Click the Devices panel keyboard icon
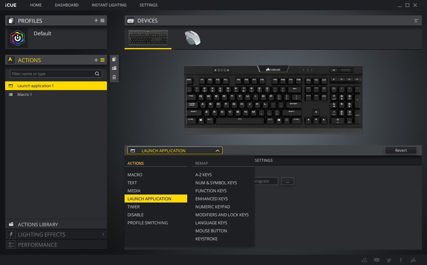 coord(130,21)
